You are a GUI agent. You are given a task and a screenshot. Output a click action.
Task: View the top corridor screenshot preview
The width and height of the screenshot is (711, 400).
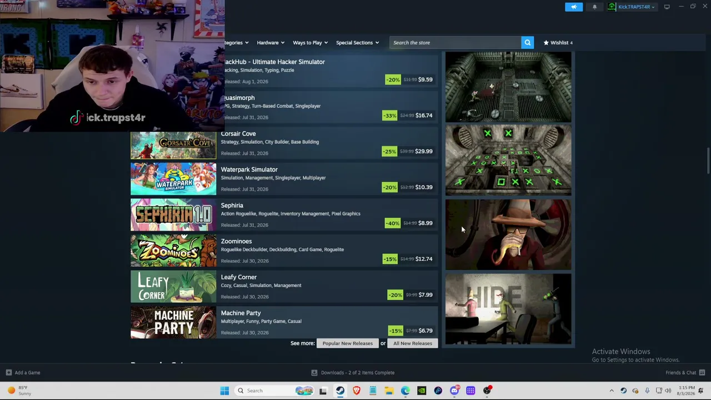click(x=508, y=87)
